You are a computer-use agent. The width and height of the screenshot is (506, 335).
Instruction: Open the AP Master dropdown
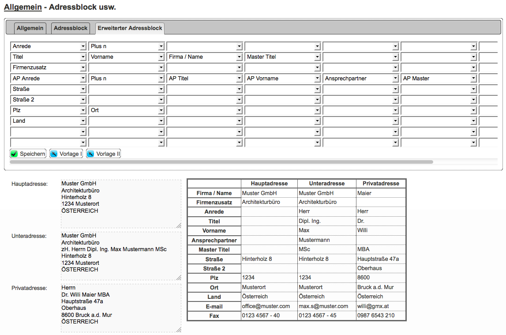click(439, 79)
